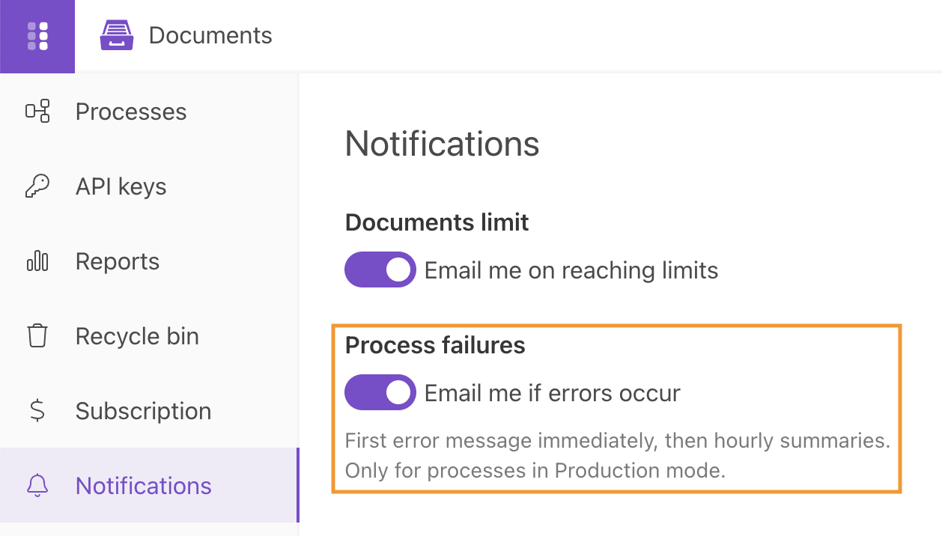Select the Subscription dollar icon
The height and width of the screenshot is (536, 942).
36,410
